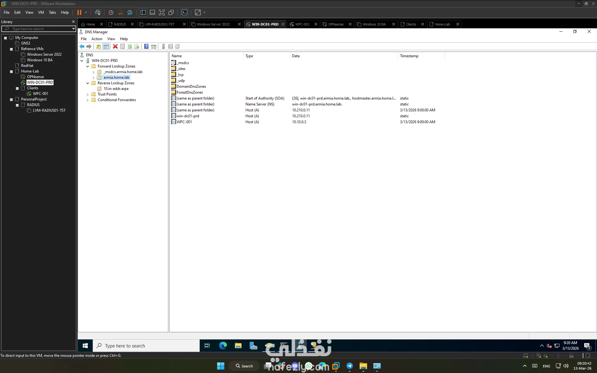Toggle VMware console view terminal icon
Image resolution: width=597 pixels, height=373 pixels.
184,12
